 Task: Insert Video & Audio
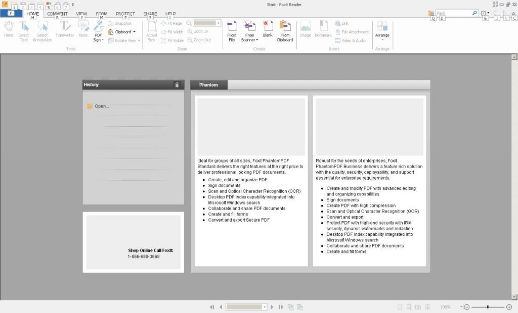[350, 40]
